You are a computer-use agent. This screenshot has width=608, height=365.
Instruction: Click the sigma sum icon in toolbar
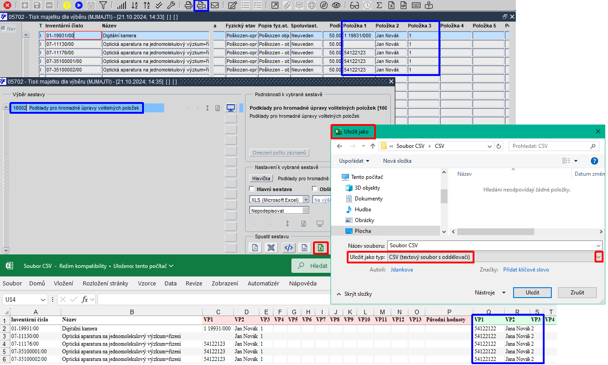(x=379, y=5)
